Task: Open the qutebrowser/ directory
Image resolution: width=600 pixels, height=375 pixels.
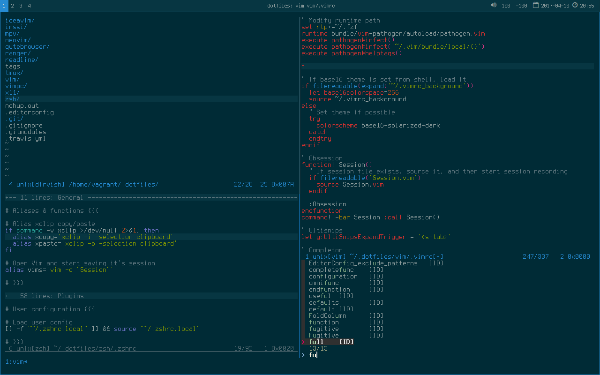Action: coord(27,46)
